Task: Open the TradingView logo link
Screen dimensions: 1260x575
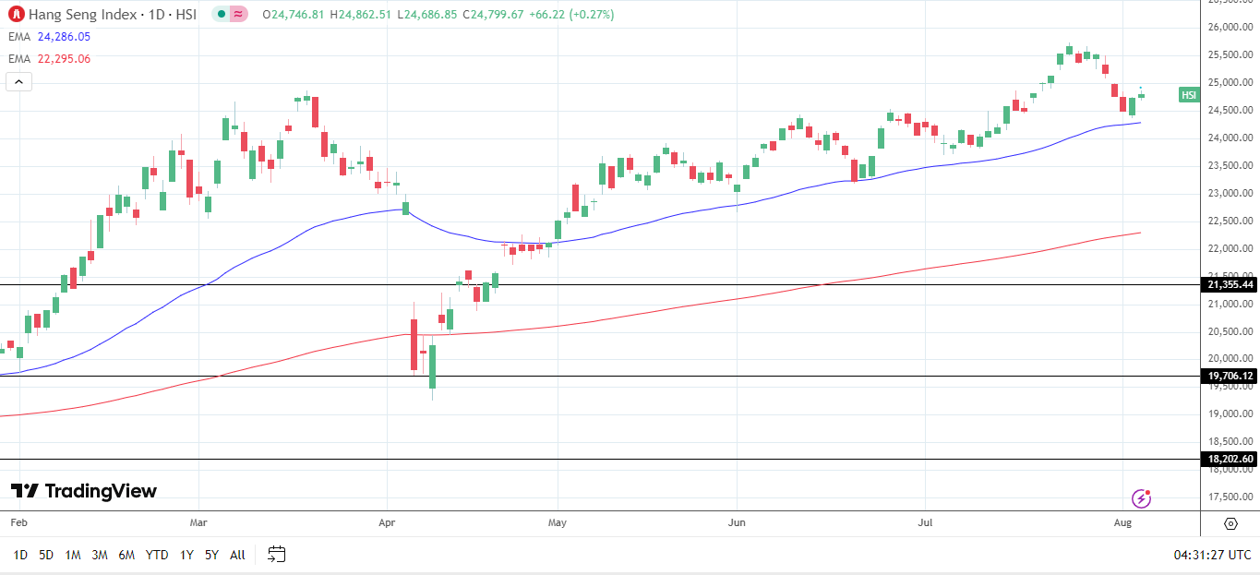Action: click(x=84, y=491)
